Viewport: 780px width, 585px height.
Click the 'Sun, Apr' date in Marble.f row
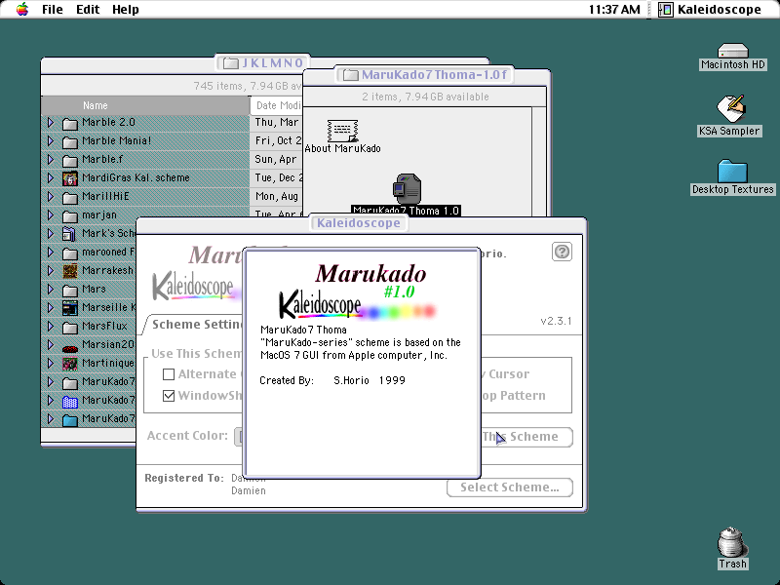(x=276, y=160)
